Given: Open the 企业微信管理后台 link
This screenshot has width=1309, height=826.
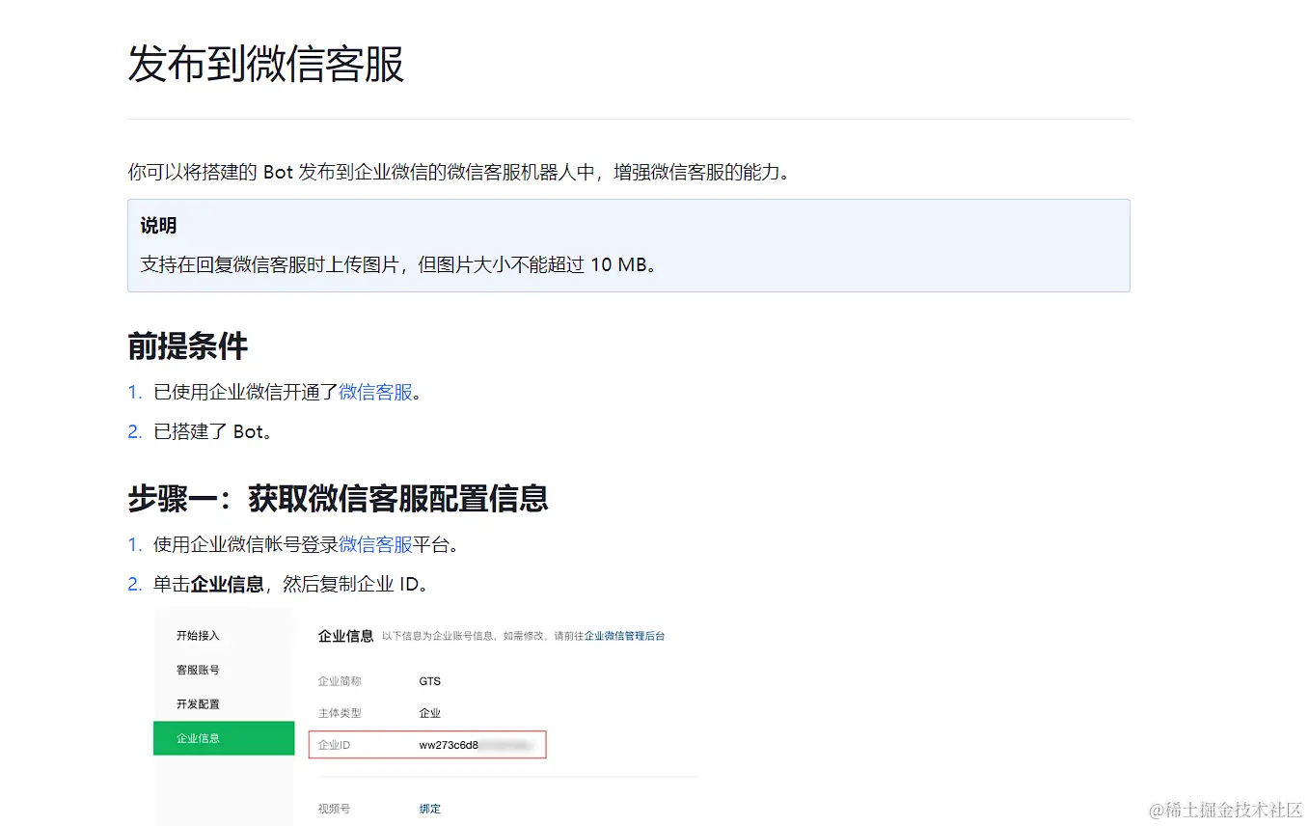Looking at the screenshot, I should (624, 636).
